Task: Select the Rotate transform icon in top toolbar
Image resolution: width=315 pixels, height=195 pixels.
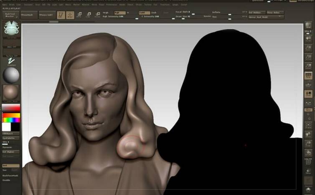Action: [x=97, y=15]
